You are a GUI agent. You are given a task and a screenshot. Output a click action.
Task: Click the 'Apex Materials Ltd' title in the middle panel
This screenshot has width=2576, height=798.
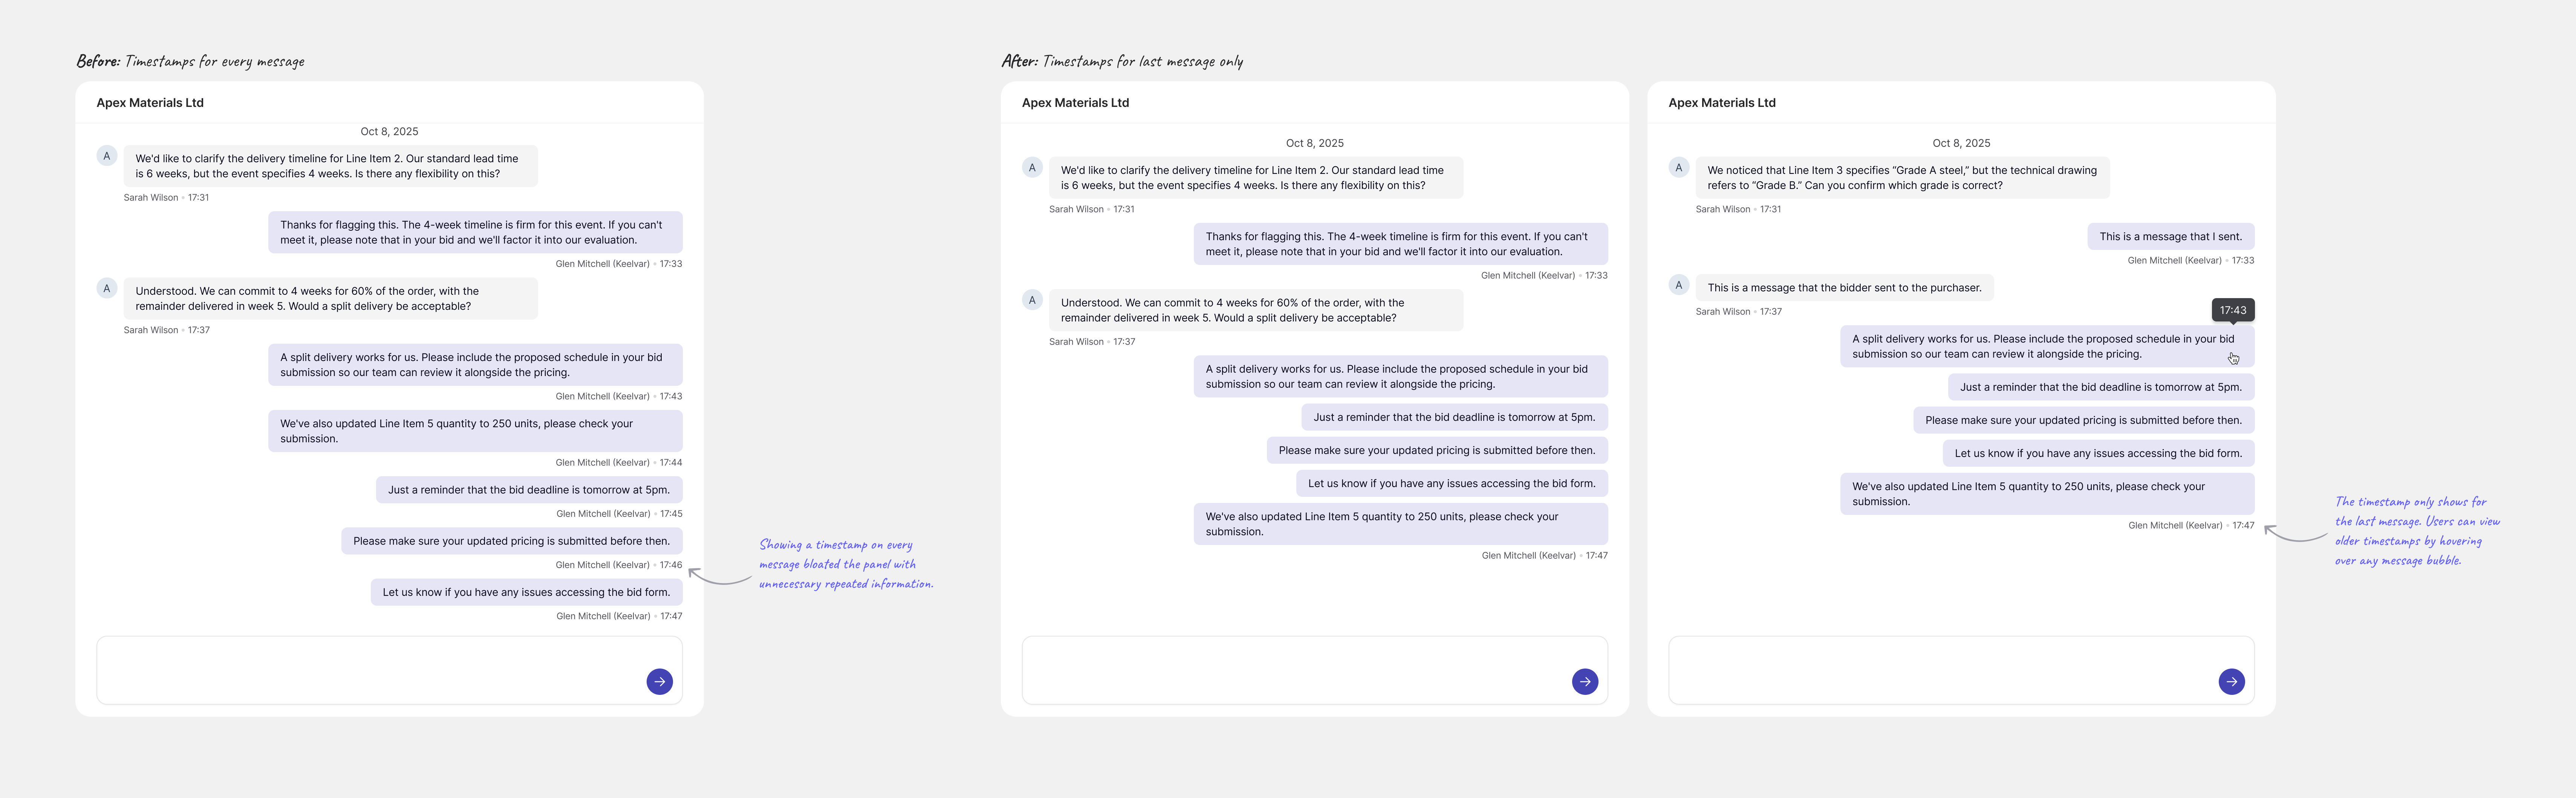pos(1075,103)
